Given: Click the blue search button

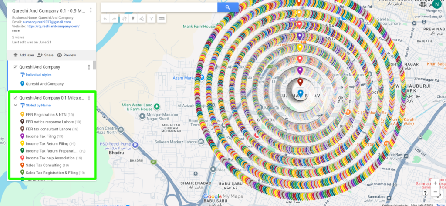Looking at the screenshot, I should [228, 7].
